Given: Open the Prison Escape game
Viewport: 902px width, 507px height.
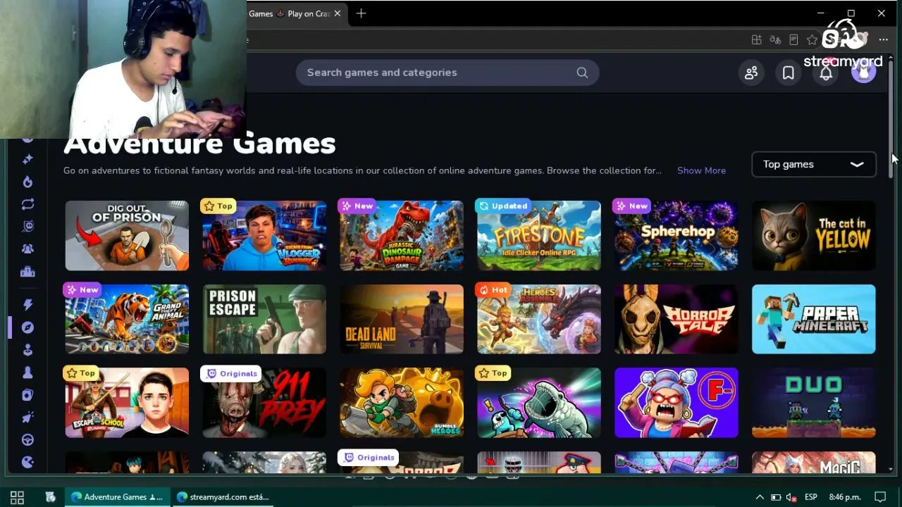Looking at the screenshot, I should pos(264,319).
